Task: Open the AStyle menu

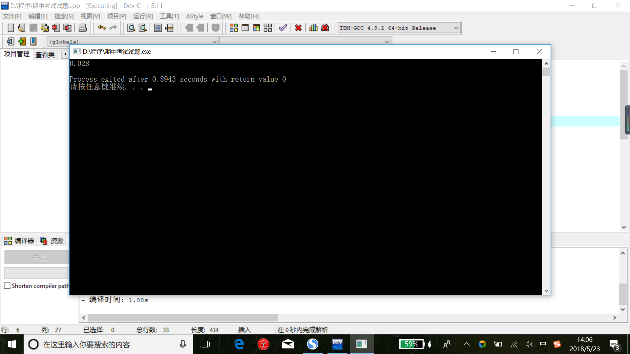Action: click(x=194, y=16)
